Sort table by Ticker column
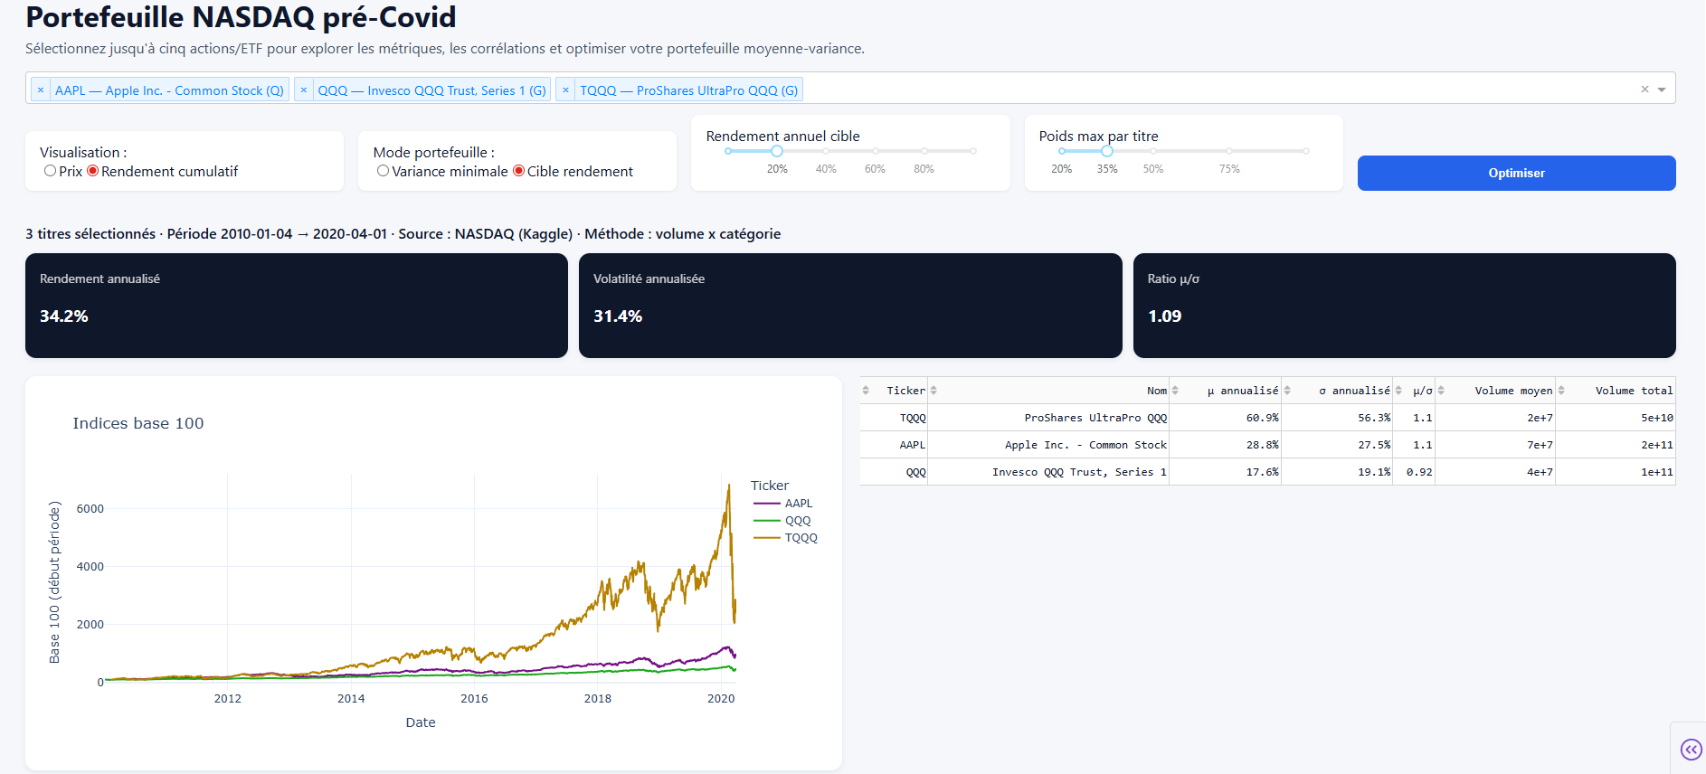 (x=866, y=391)
